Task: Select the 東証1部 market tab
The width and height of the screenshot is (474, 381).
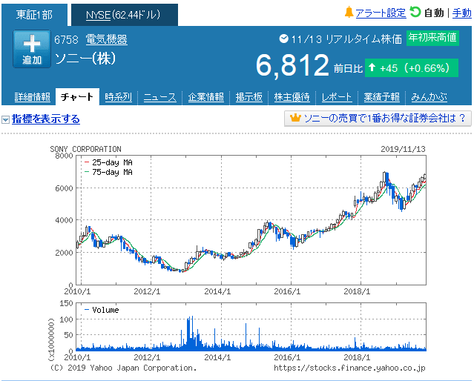Action: [x=34, y=15]
